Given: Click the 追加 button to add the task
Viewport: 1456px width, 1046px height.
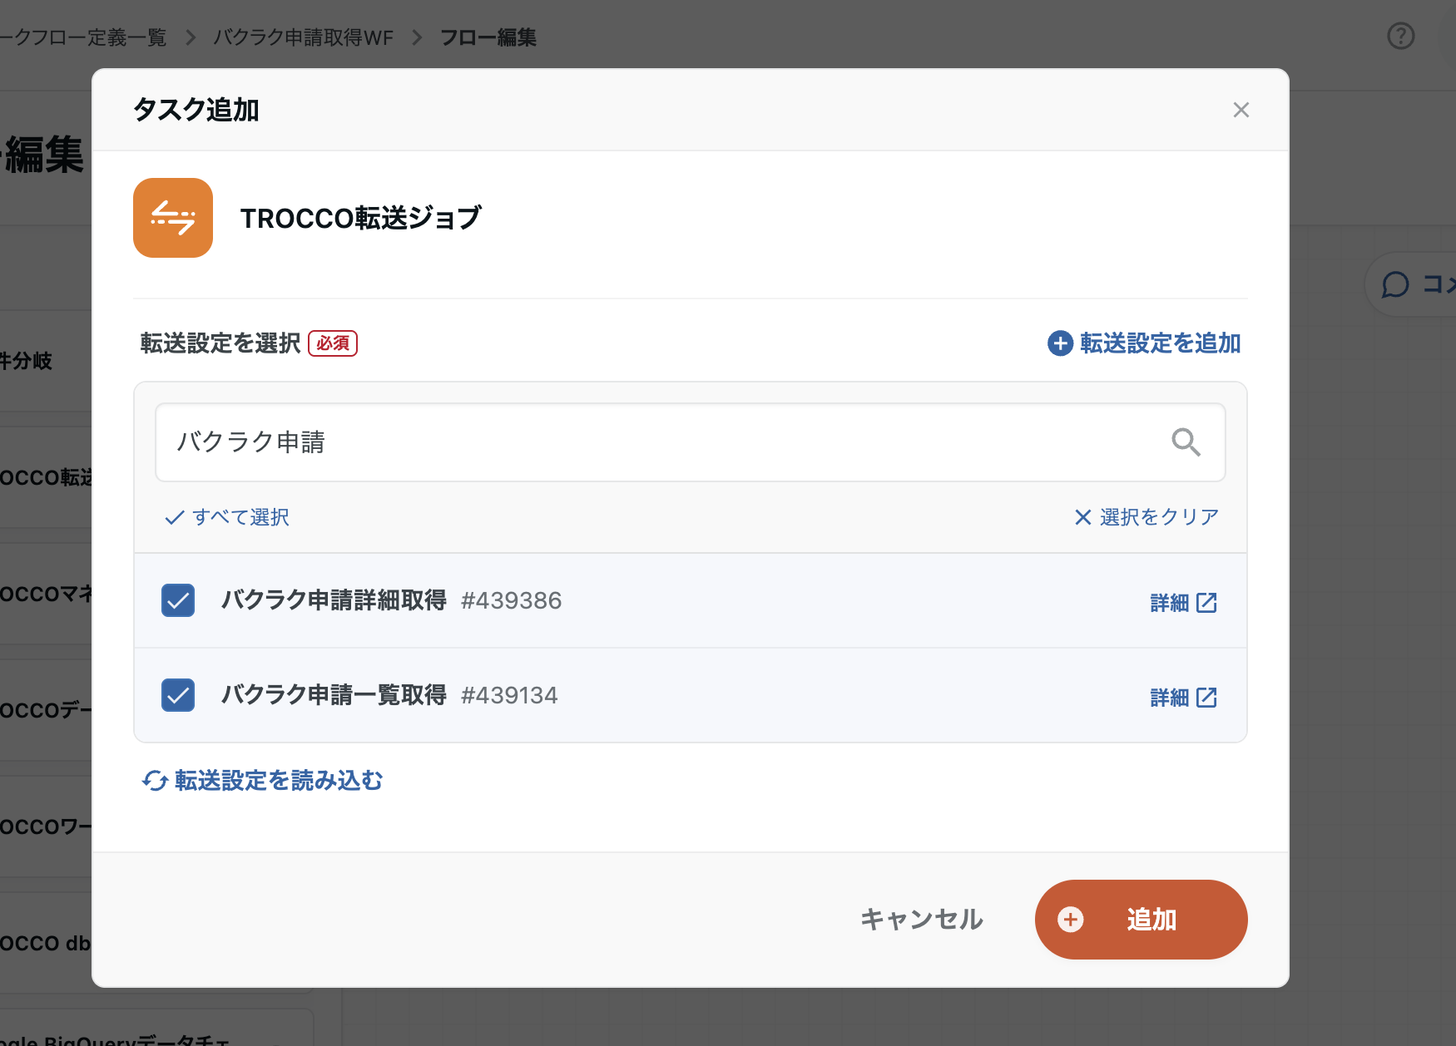Looking at the screenshot, I should (1141, 920).
